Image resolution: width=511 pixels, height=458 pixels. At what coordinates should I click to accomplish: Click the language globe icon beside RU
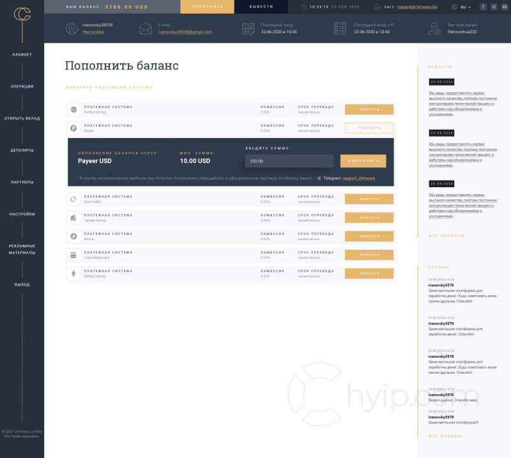(454, 7)
